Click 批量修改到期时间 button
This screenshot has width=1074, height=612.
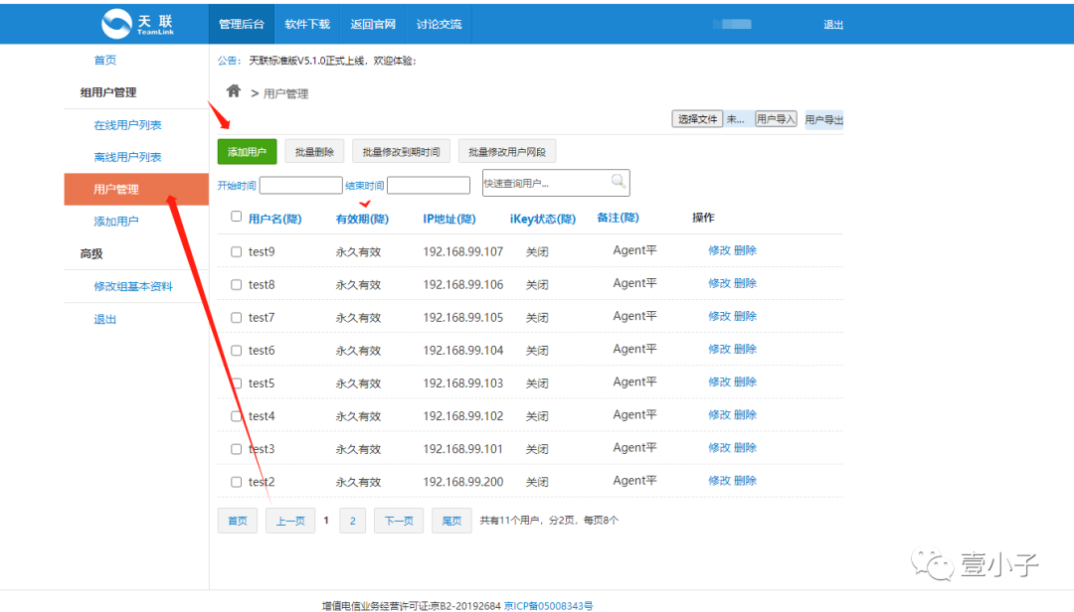pyautogui.click(x=401, y=152)
